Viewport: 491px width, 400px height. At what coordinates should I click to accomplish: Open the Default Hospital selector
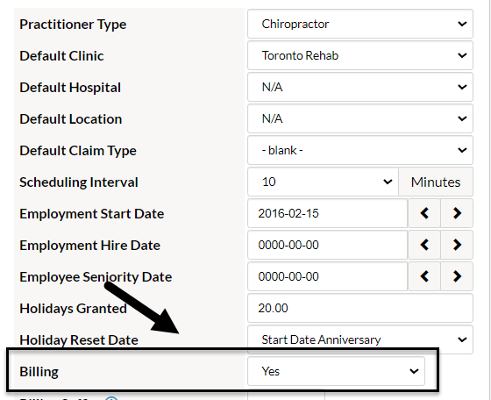coord(360,87)
